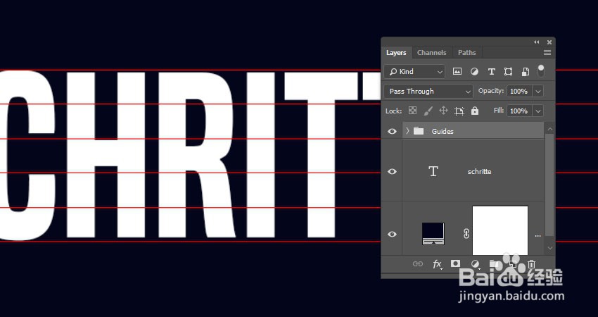
Task: Filter for adjustment layers
Action: tap(474, 71)
